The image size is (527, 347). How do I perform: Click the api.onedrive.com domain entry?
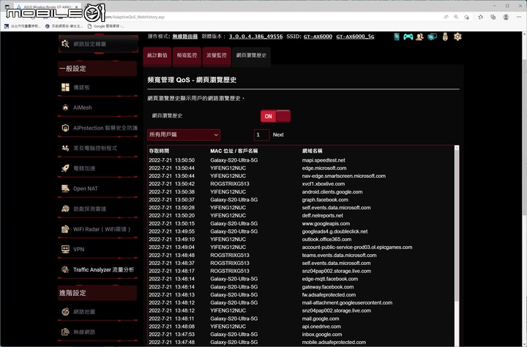pos(321,327)
